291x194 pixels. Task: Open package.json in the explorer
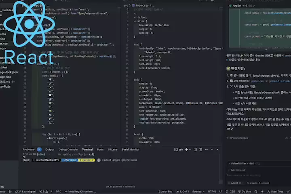[6, 77]
